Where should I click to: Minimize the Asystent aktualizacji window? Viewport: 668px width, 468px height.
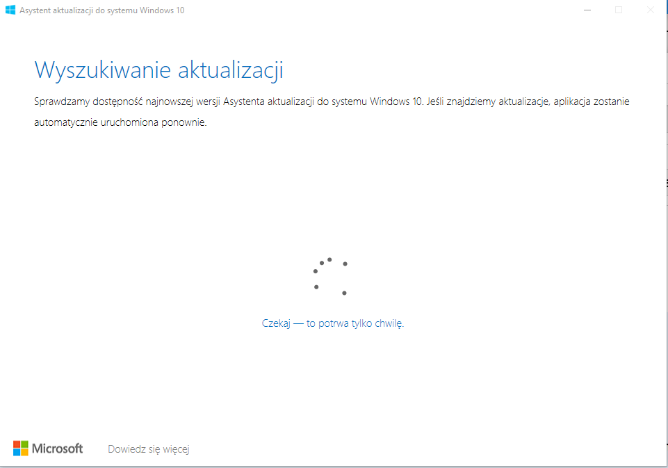[587, 10]
